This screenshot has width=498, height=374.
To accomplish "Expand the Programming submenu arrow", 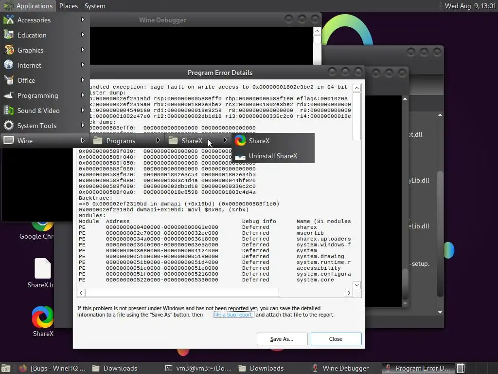I will click(83, 95).
